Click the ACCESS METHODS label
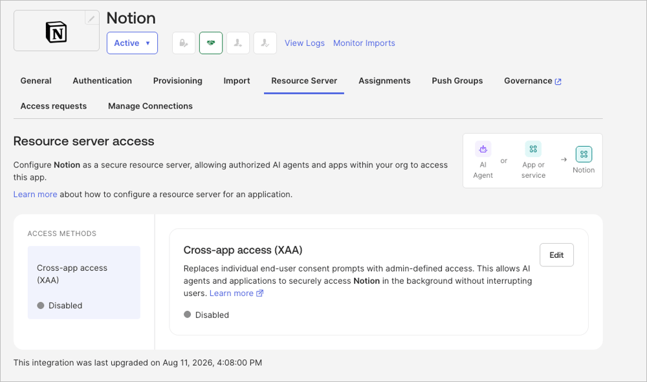The width and height of the screenshot is (647, 382). coord(62,233)
